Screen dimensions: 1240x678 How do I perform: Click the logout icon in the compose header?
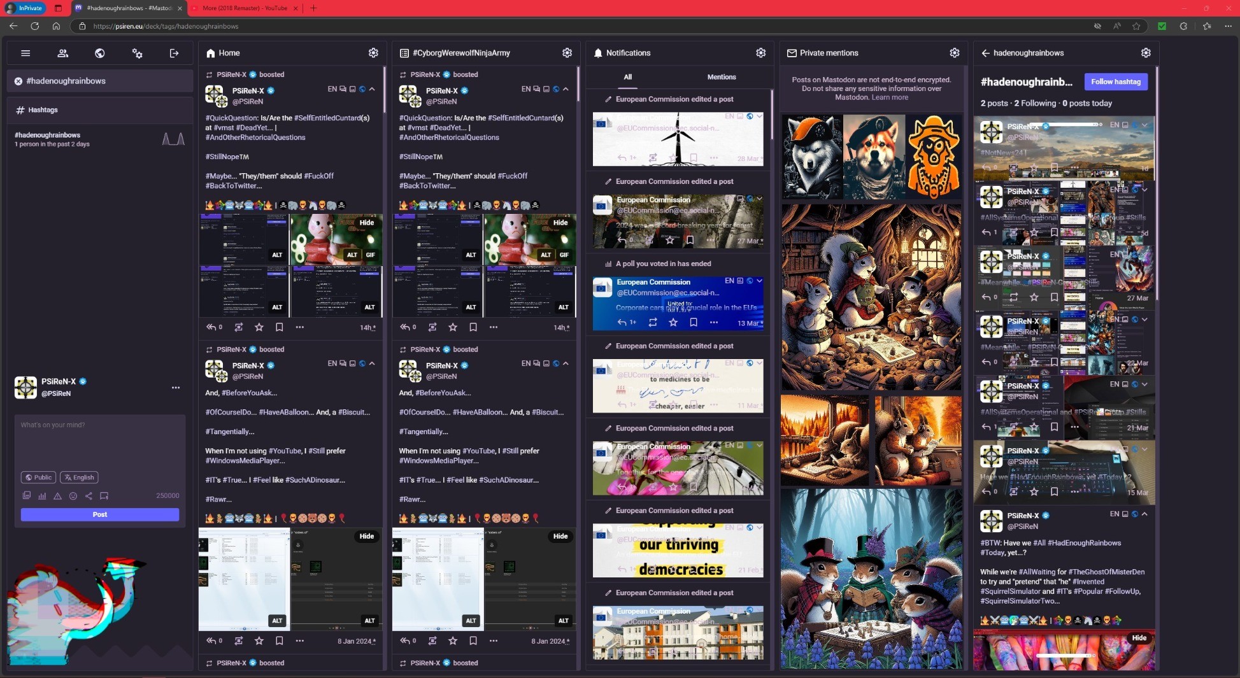point(174,53)
